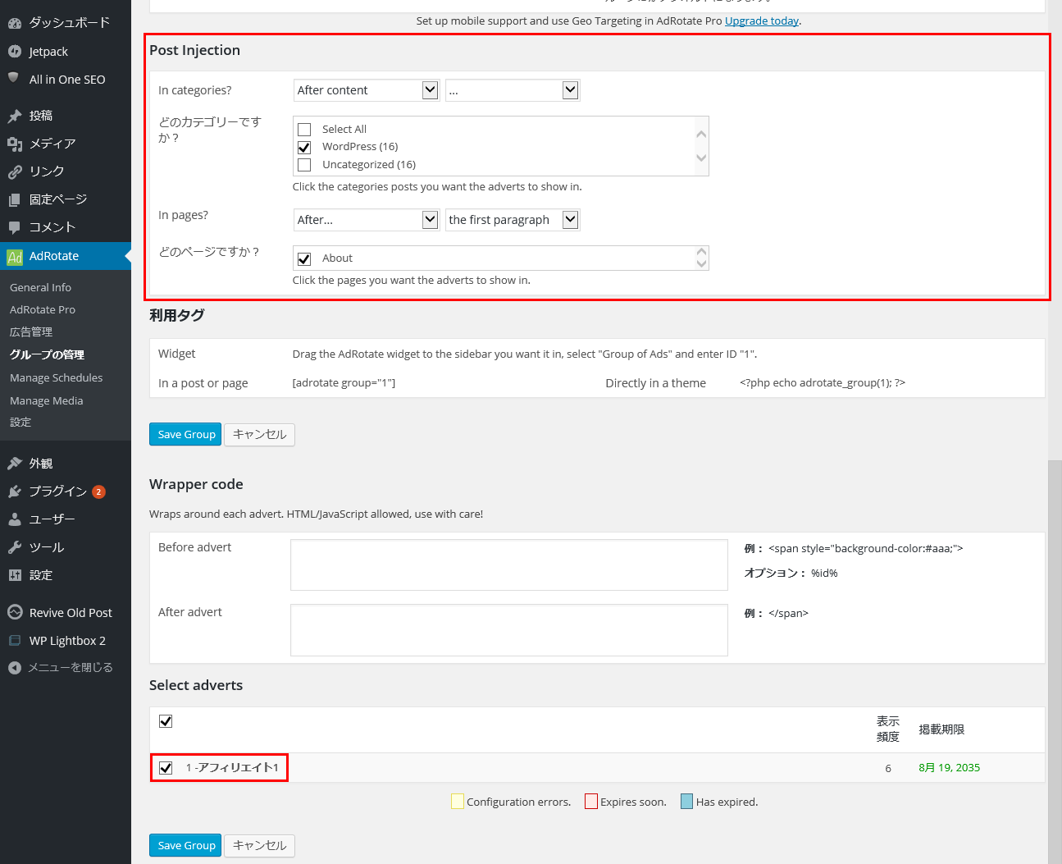Uncheck the WordPress (16) category checkbox
1062x864 pixels.
304,147
